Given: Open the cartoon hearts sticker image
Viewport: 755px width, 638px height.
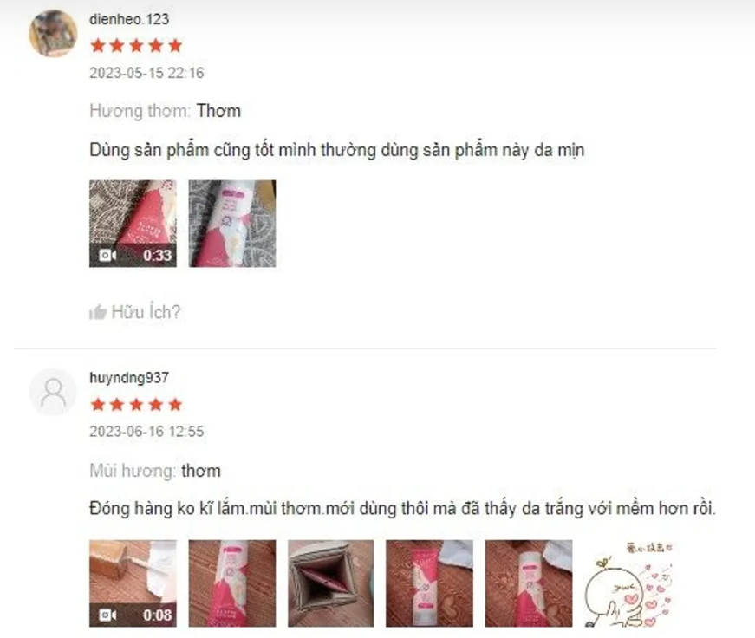Looking at the screenshot, I should point(628,583).
